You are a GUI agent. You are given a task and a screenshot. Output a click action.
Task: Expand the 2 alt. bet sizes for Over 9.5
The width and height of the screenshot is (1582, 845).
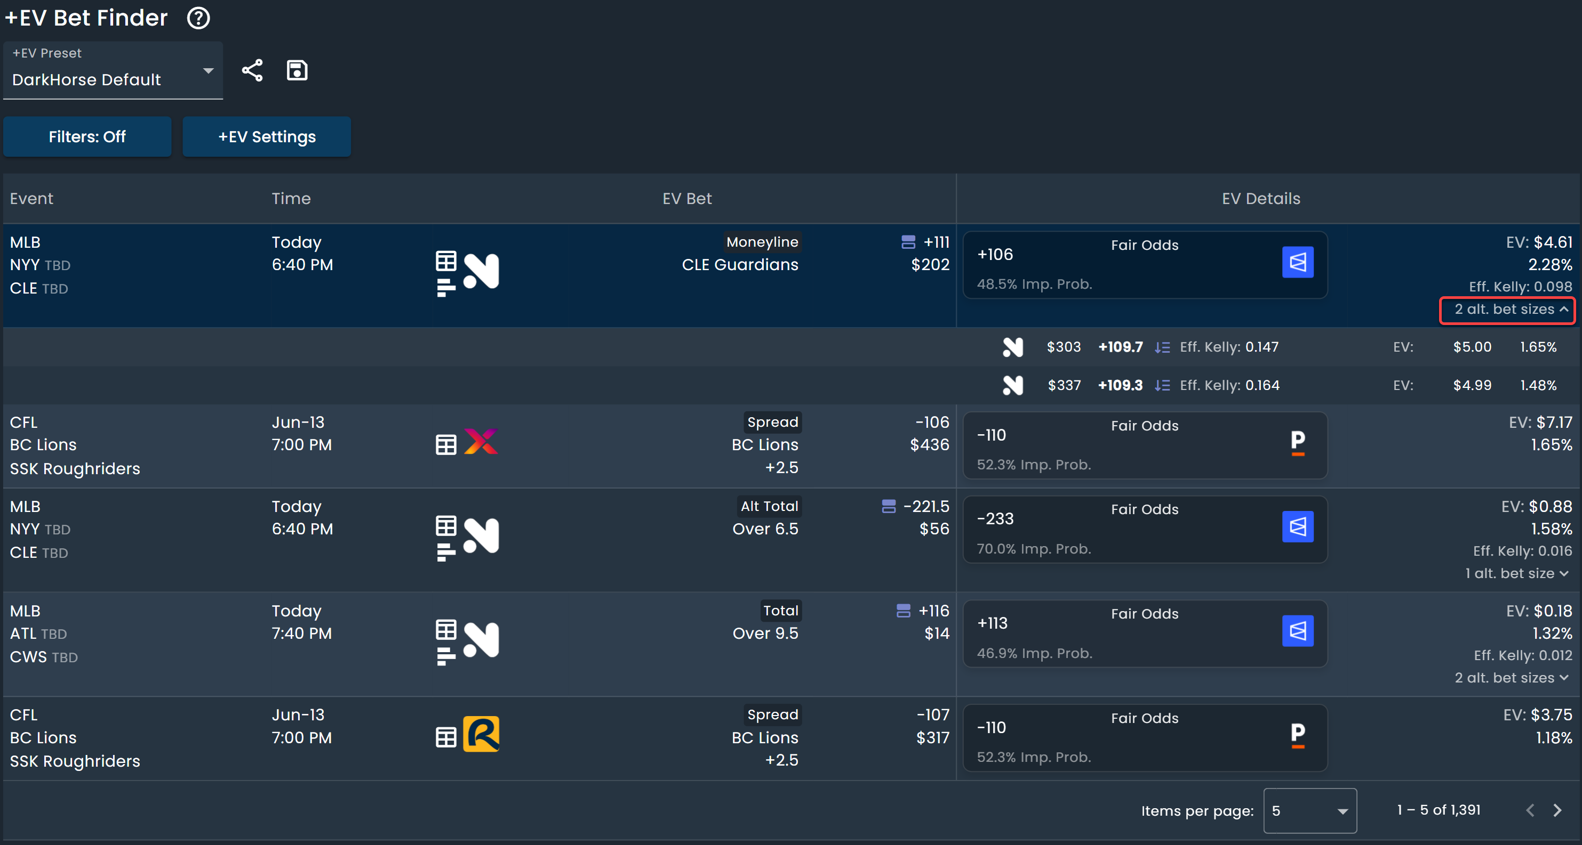[x=1512, y=678]
